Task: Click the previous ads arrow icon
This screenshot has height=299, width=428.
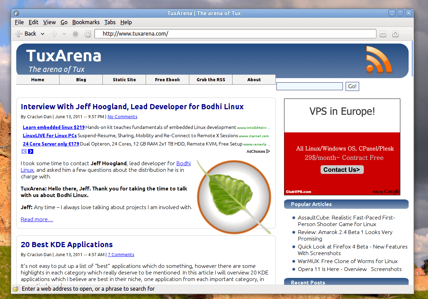Action: (24, 151)
